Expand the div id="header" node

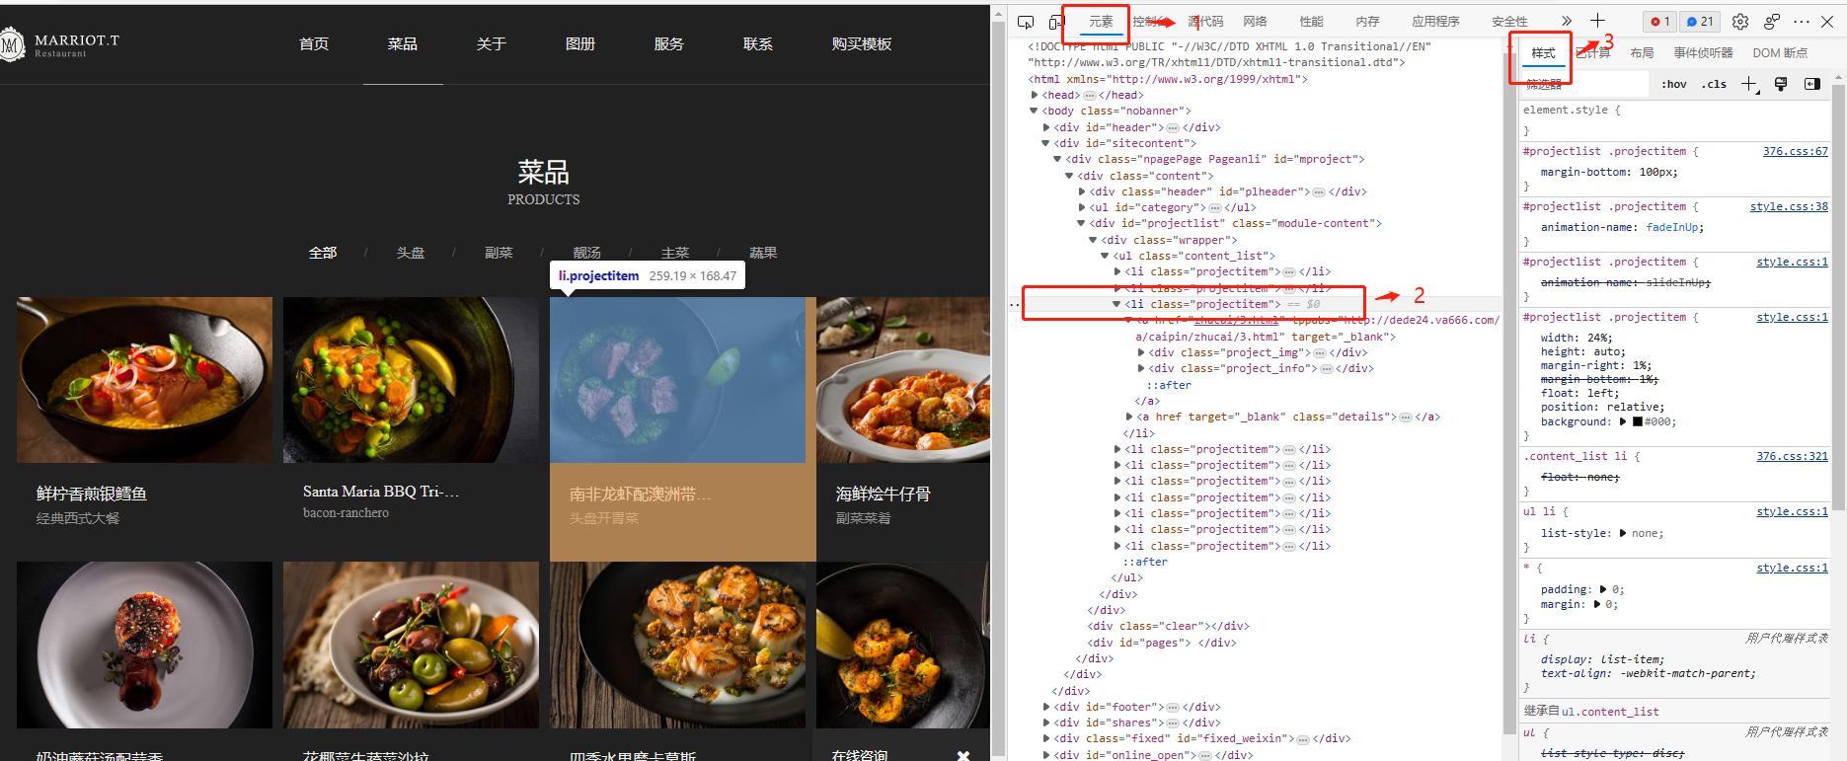(1046, 128)
